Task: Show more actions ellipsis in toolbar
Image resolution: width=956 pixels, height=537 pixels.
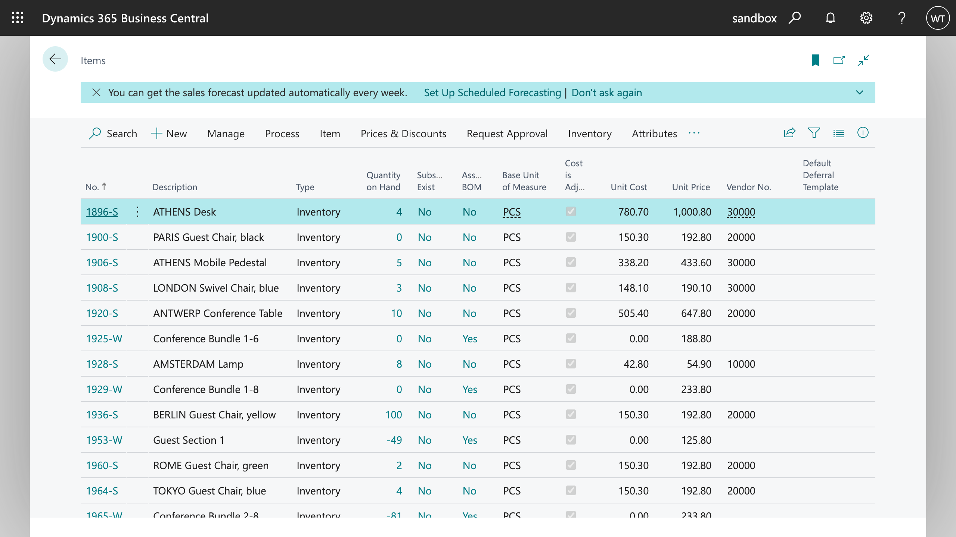Action: (x=694, y=133)
